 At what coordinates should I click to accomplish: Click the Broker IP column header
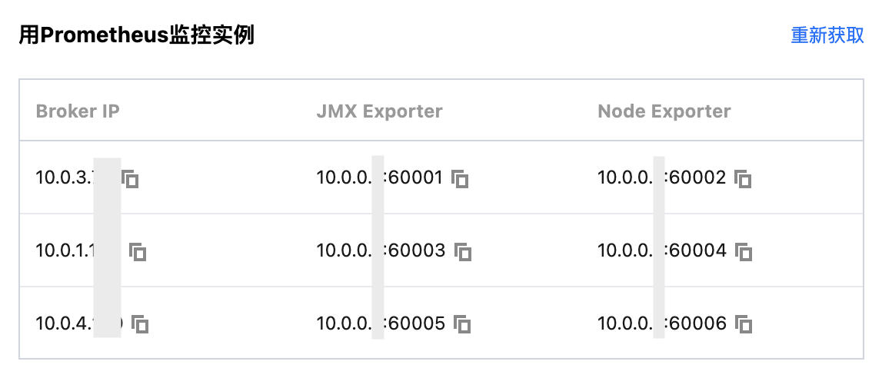point(78,111)
